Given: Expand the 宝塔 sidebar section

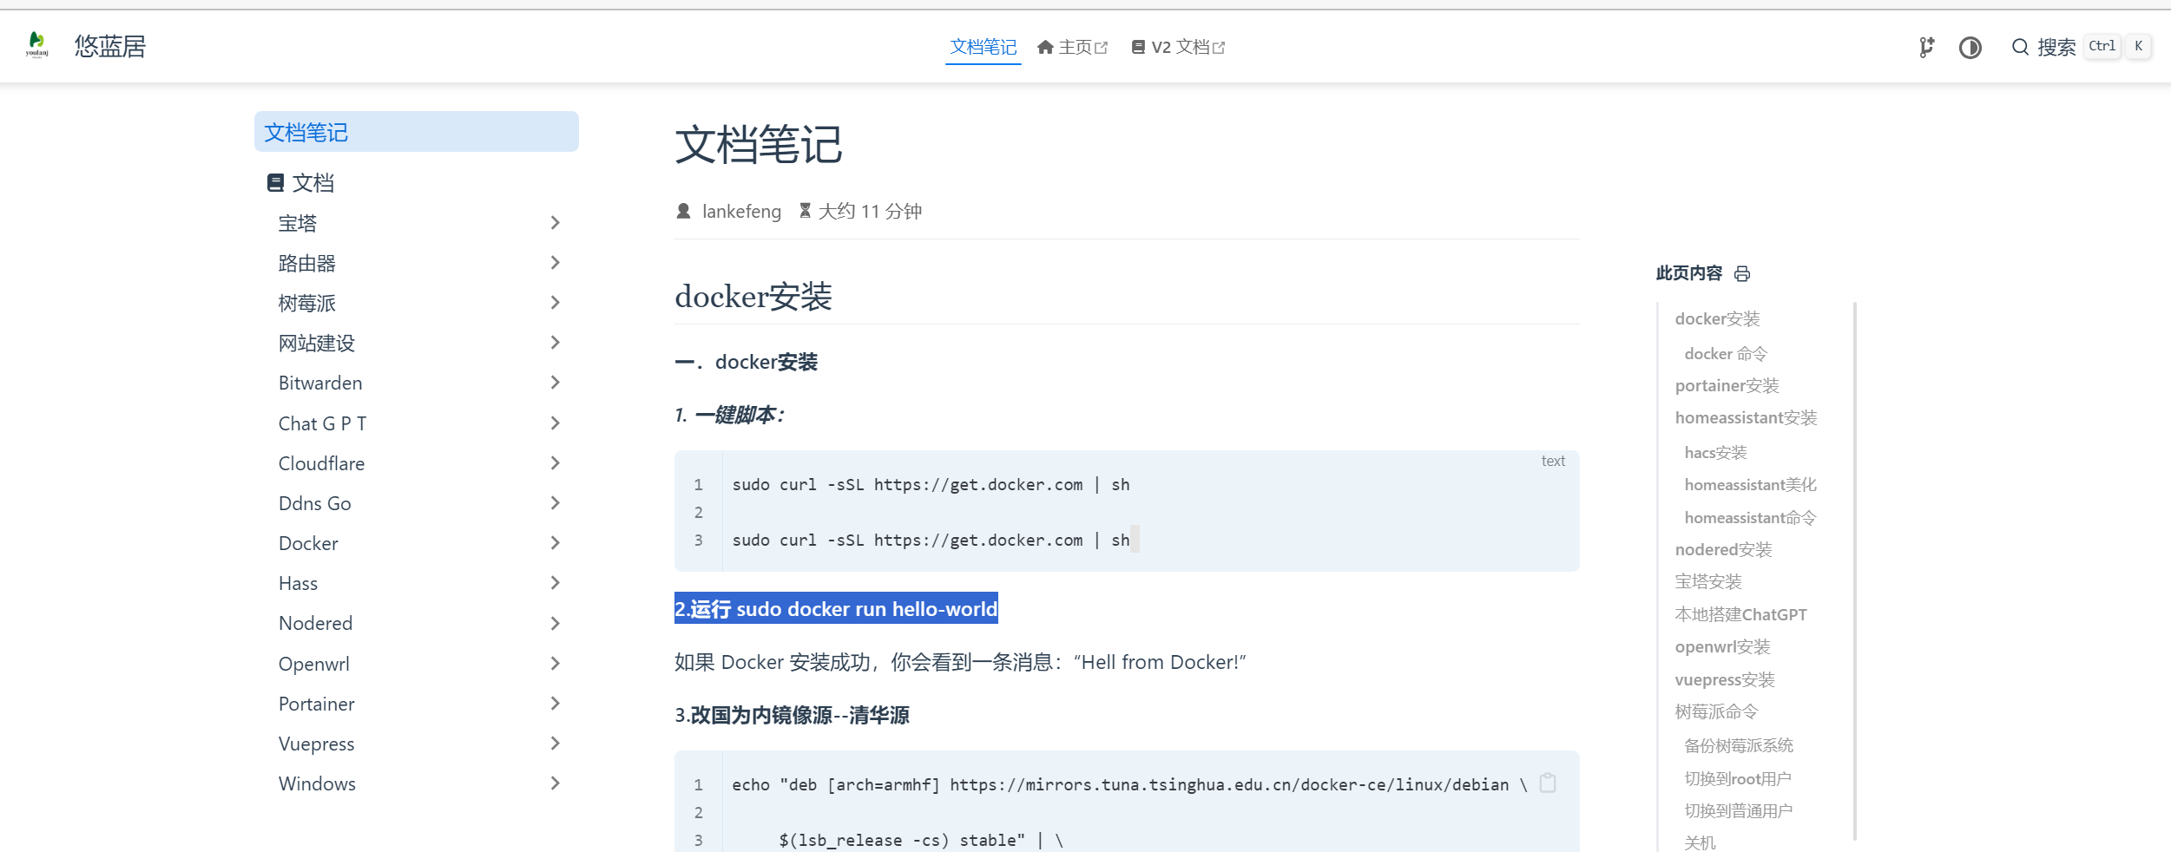Looking at the screenshot, I should tap(418, 223).
